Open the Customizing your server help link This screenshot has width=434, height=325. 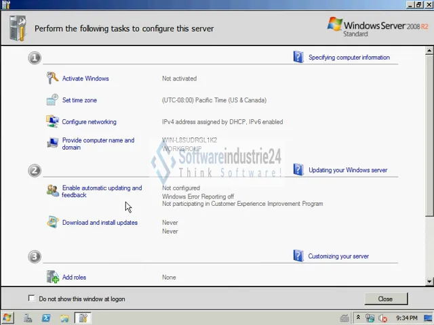(338, 256)
